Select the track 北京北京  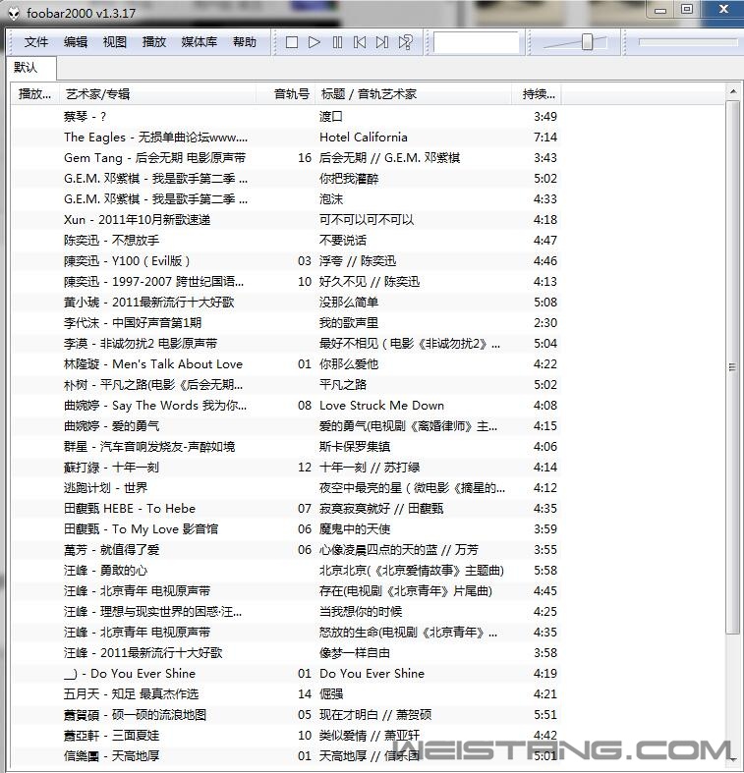point(286,571)
